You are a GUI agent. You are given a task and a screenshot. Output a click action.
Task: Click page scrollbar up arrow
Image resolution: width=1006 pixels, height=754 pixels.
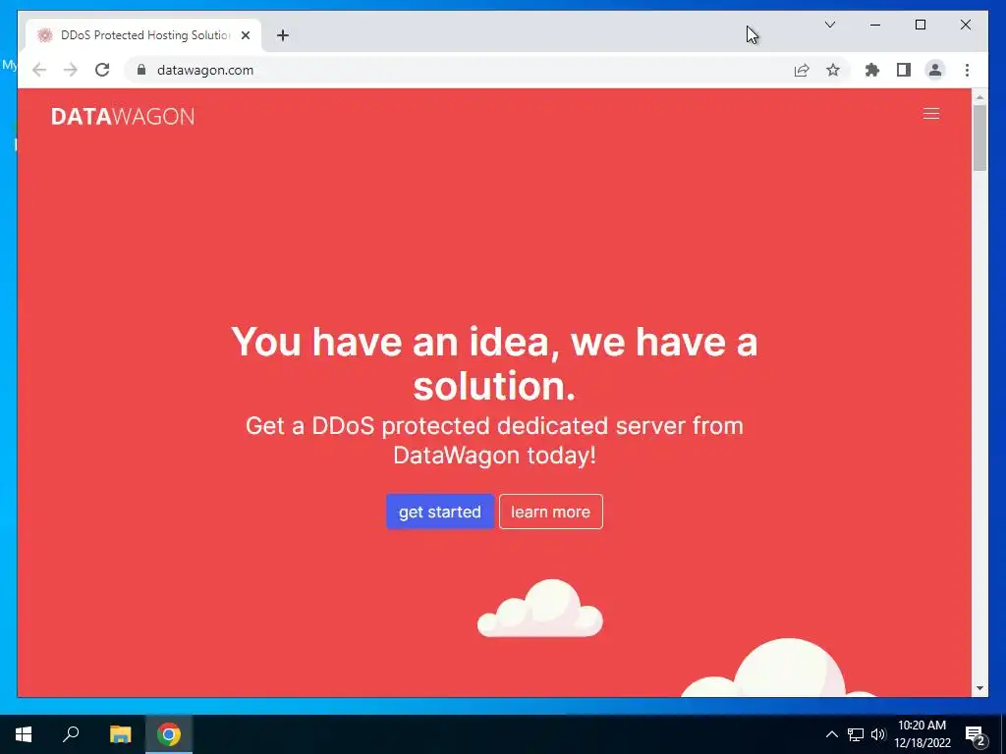979,98
